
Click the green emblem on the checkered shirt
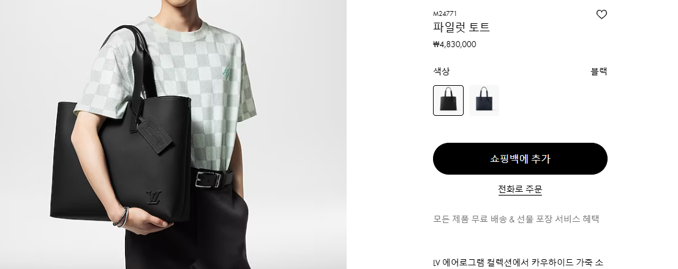(x=227, y=74)
